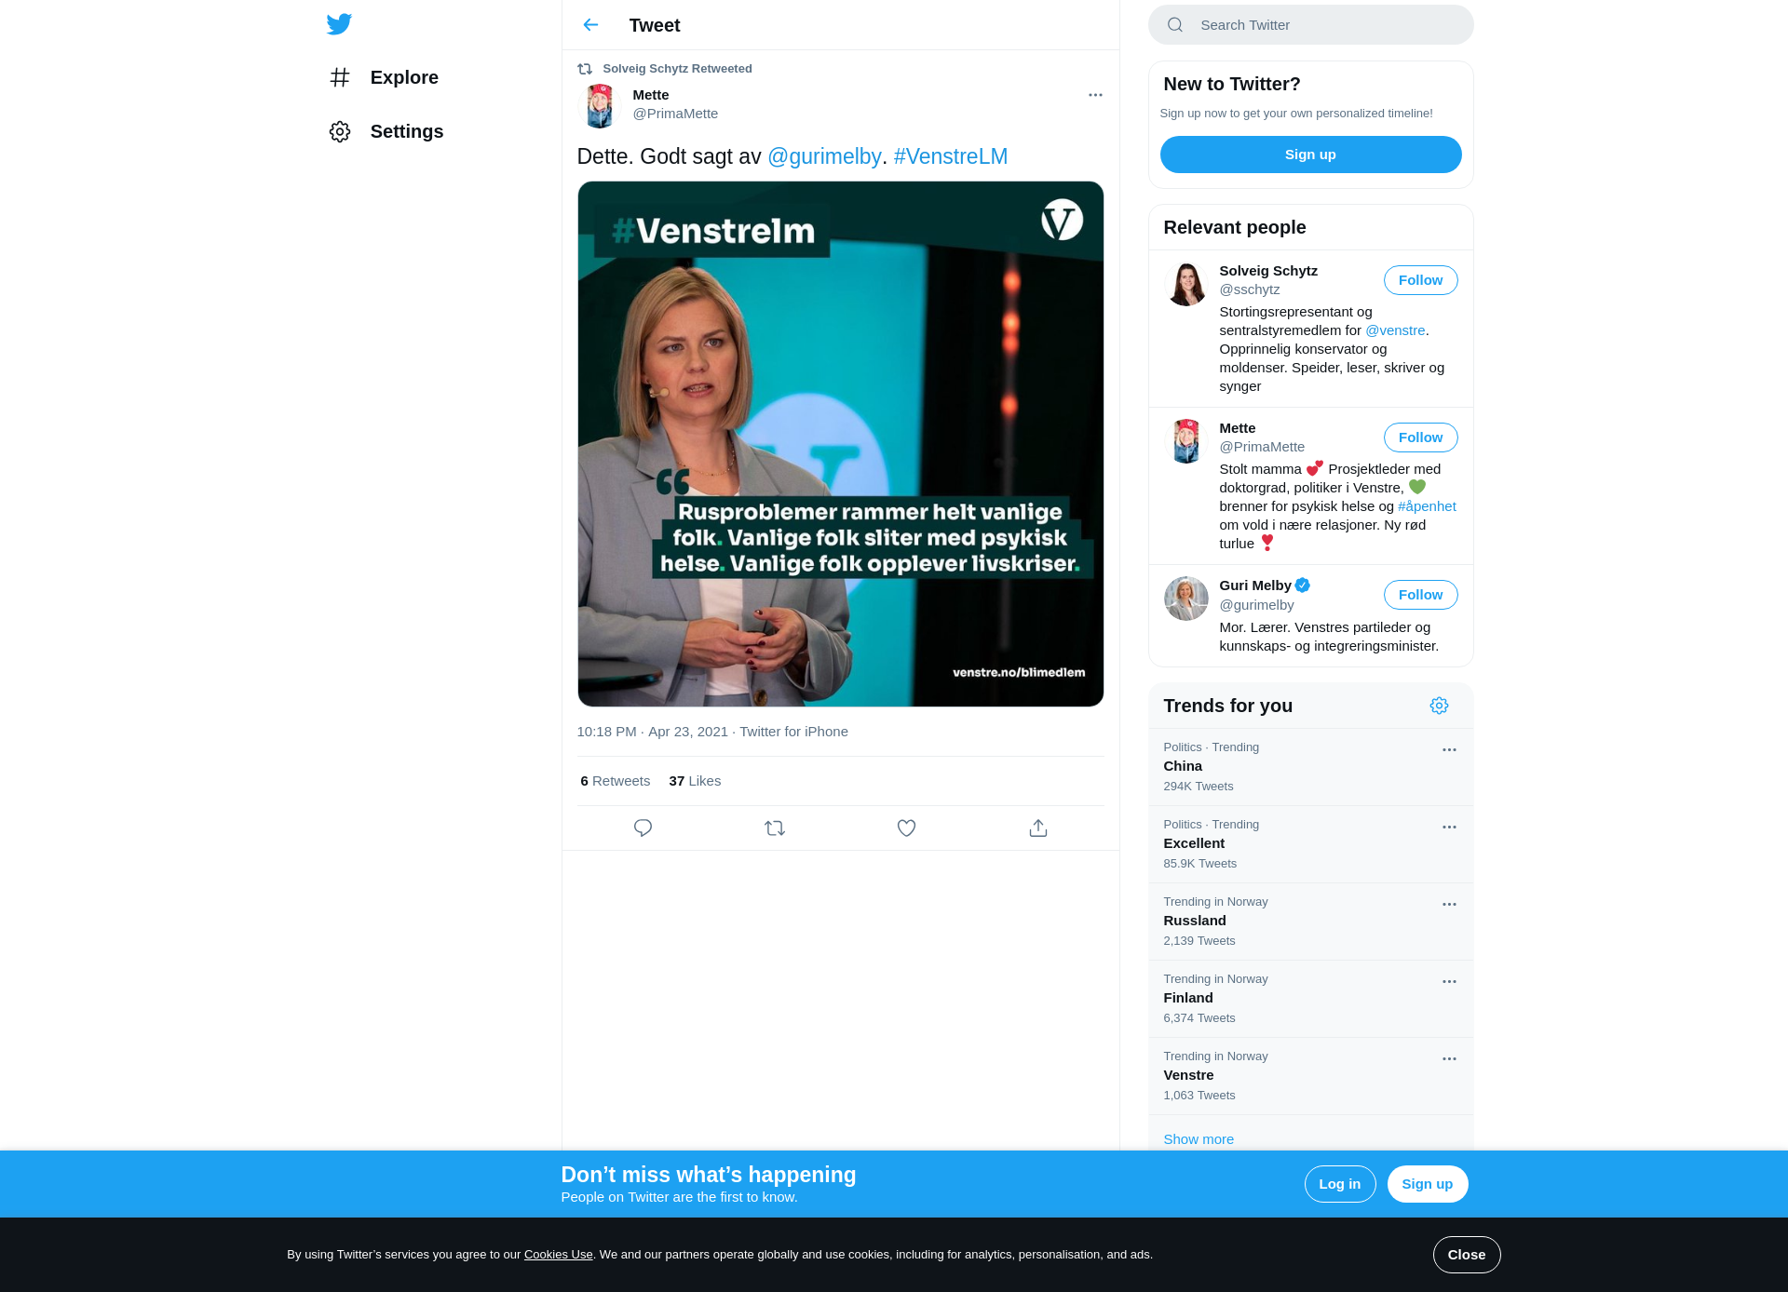Image resolution: width=1788 pixels, height=1292 pixels.
Task: Open @gurimelby mention in tweet
Action: point(824,156)
